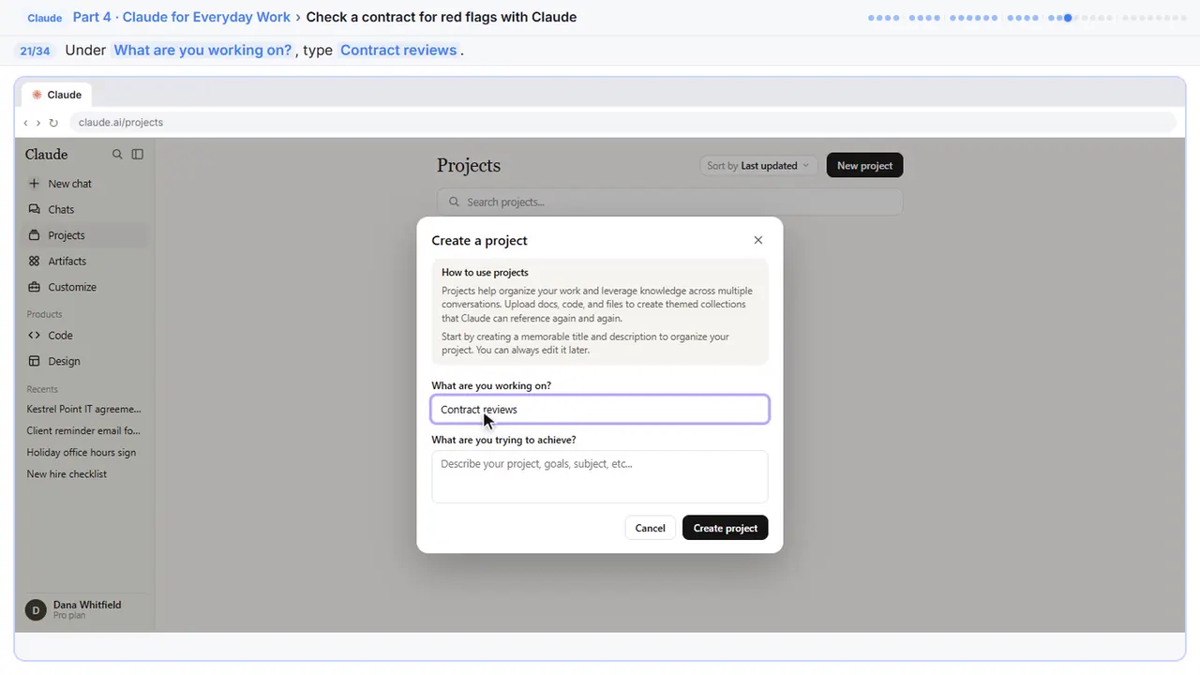Click the New chat plus icon

coord(35,184)
